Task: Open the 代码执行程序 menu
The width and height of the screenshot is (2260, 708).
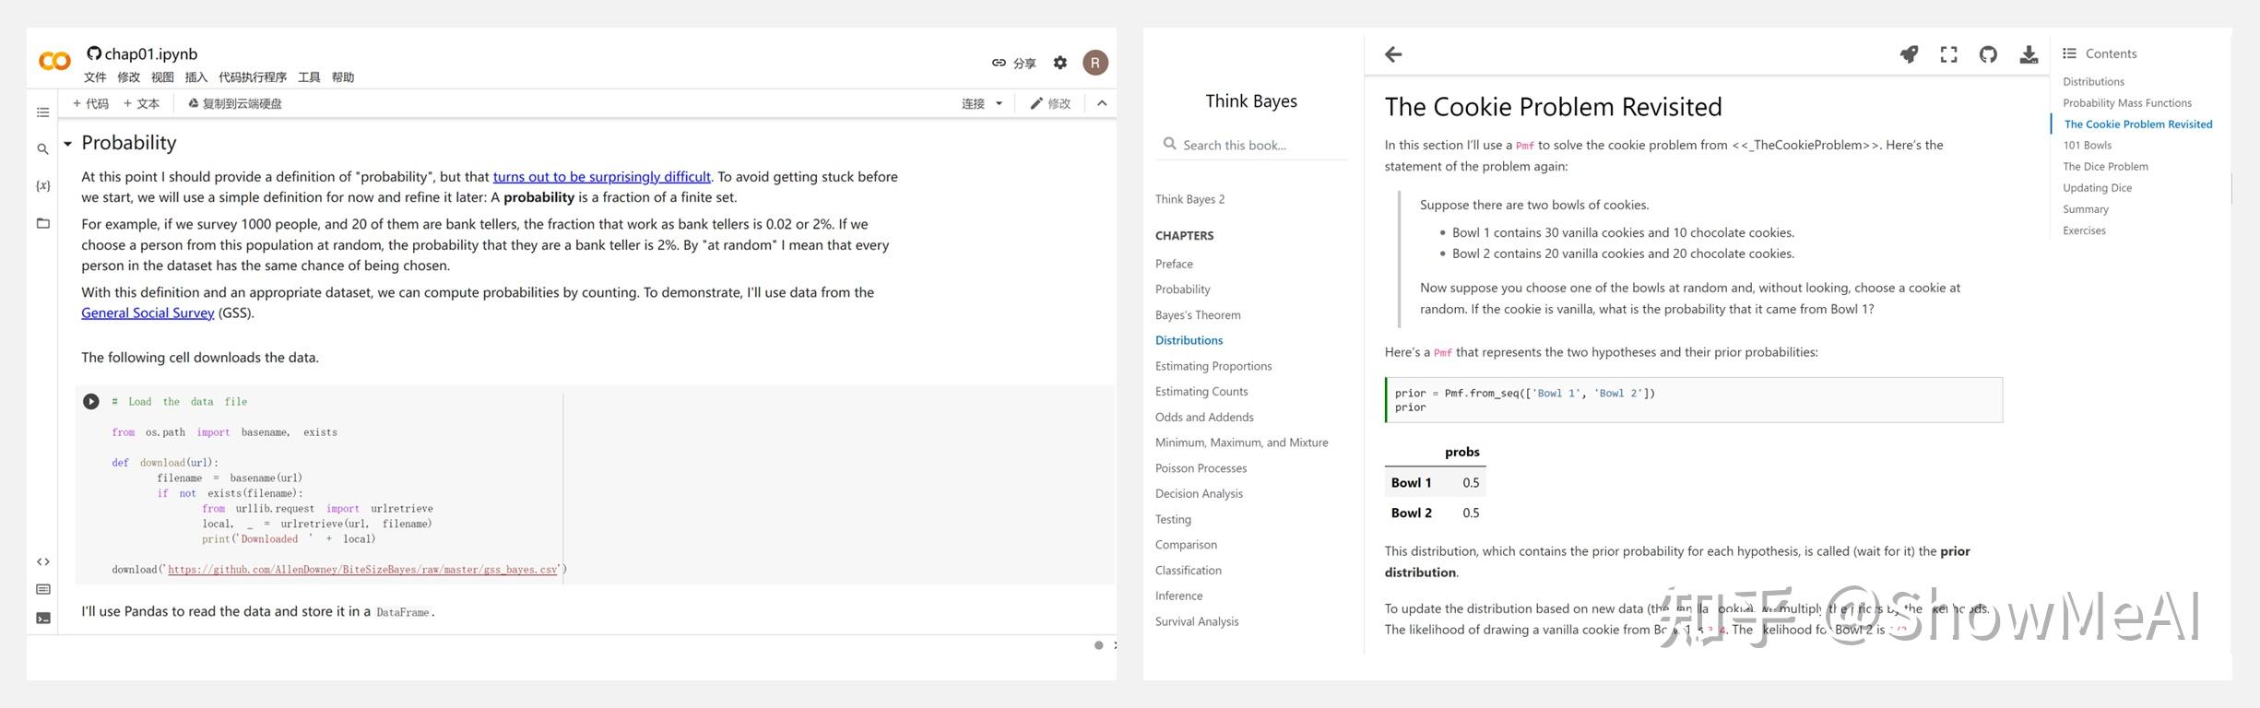Action: point(253,77)
